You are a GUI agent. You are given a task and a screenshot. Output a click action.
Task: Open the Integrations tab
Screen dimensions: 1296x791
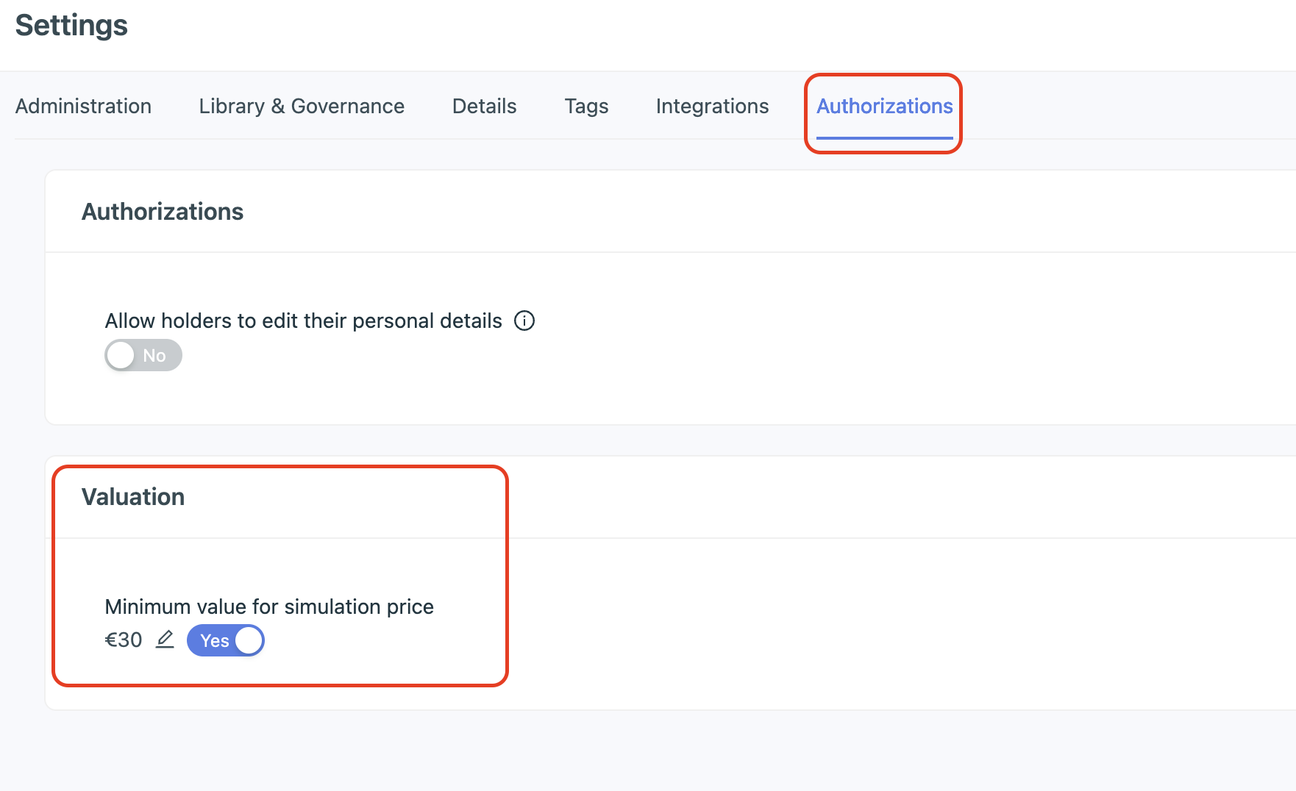click(712, 107)
